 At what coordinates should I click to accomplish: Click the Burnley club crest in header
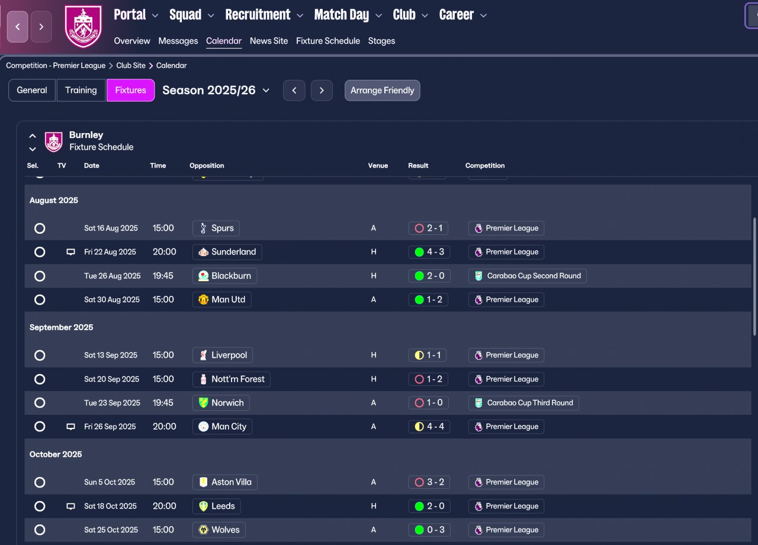click(83, 27)
